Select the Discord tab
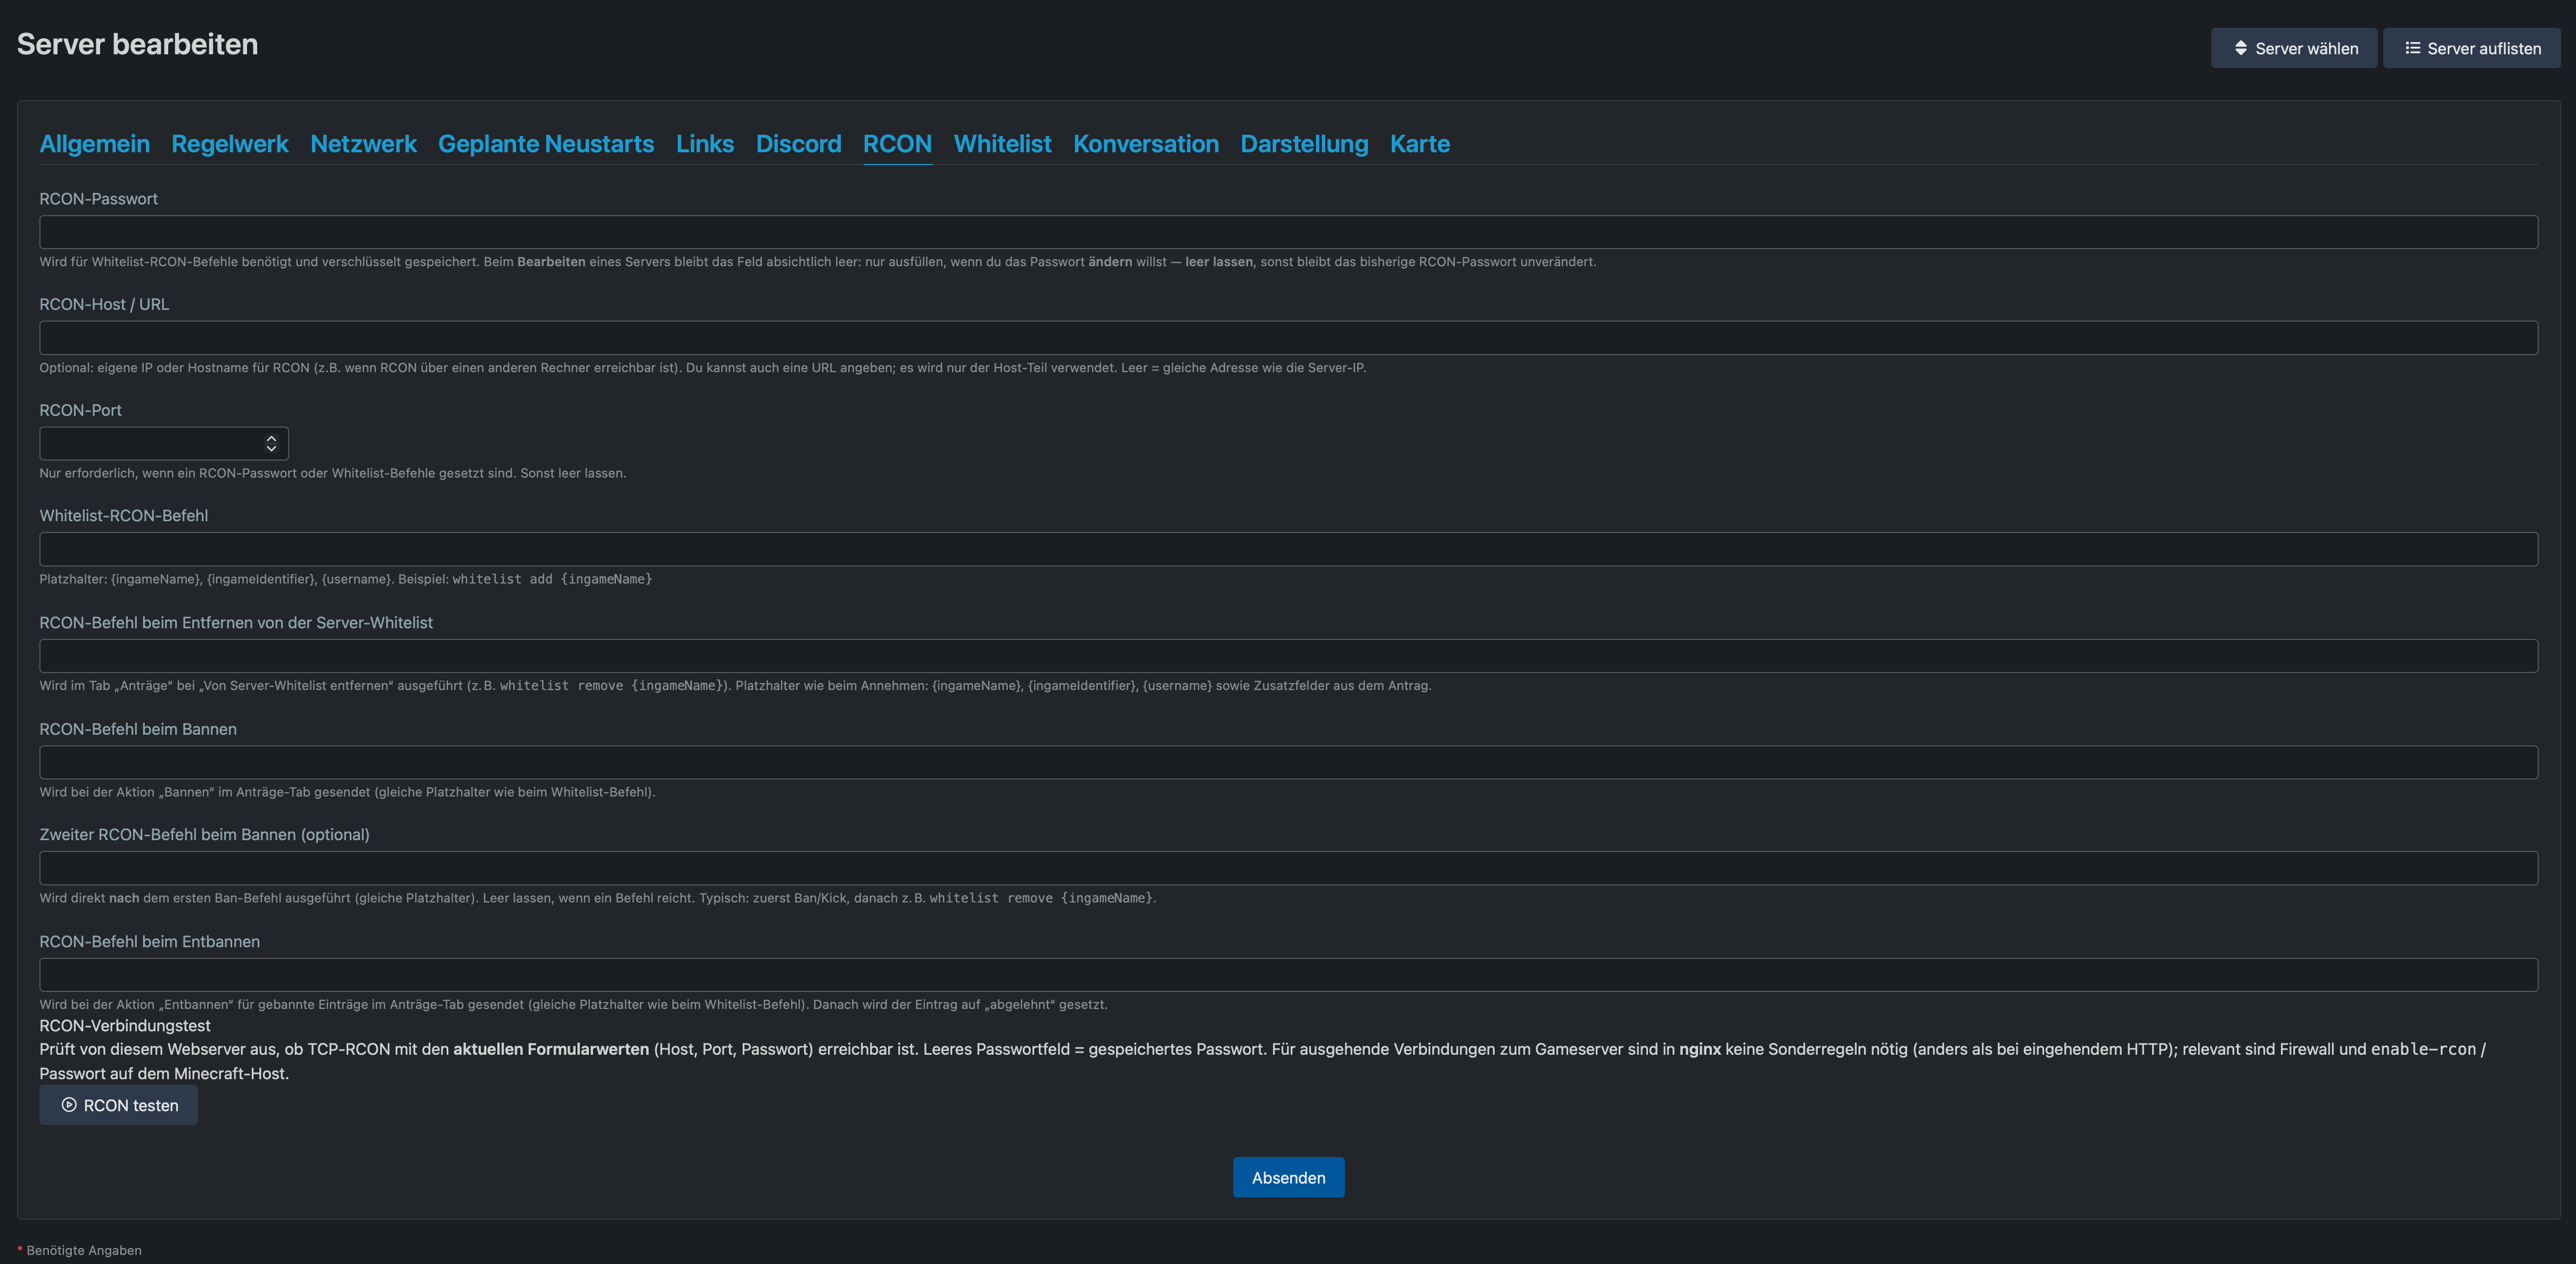The width and height of the screenshot is (2576, 1264). click(x=798, y=144)
